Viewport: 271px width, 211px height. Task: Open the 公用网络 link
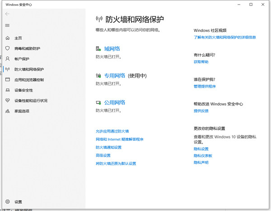[x=115, y=102]
